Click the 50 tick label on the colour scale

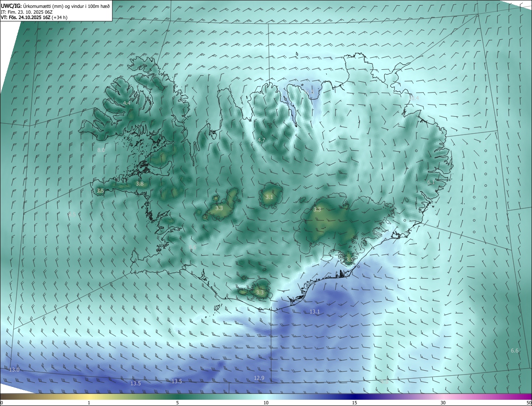point(529,403)
